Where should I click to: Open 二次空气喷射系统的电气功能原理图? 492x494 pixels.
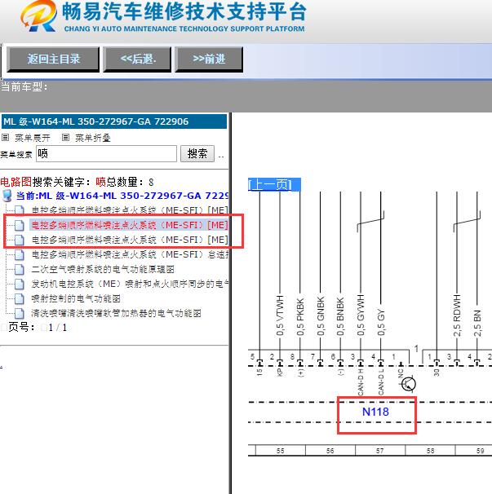[x=103, y=269]
